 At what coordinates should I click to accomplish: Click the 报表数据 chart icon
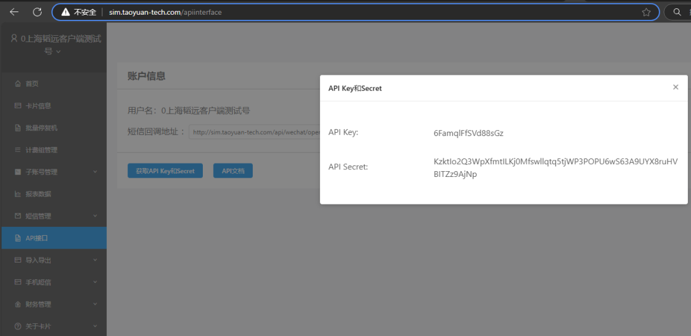(x=17, y=194)
